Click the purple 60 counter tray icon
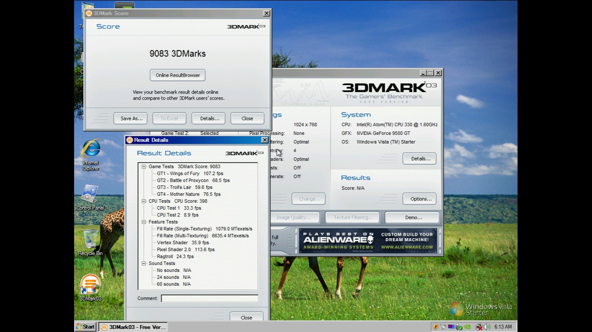 point(451,326)
